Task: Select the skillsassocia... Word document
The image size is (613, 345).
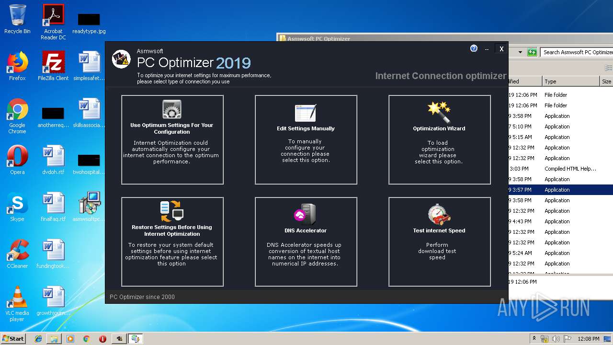Action: (89, 113)
